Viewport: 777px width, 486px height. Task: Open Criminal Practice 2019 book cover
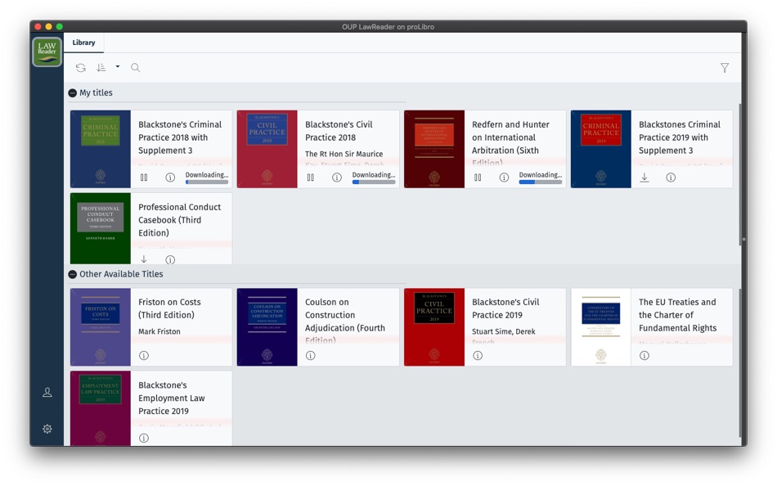tap(601, 149)
